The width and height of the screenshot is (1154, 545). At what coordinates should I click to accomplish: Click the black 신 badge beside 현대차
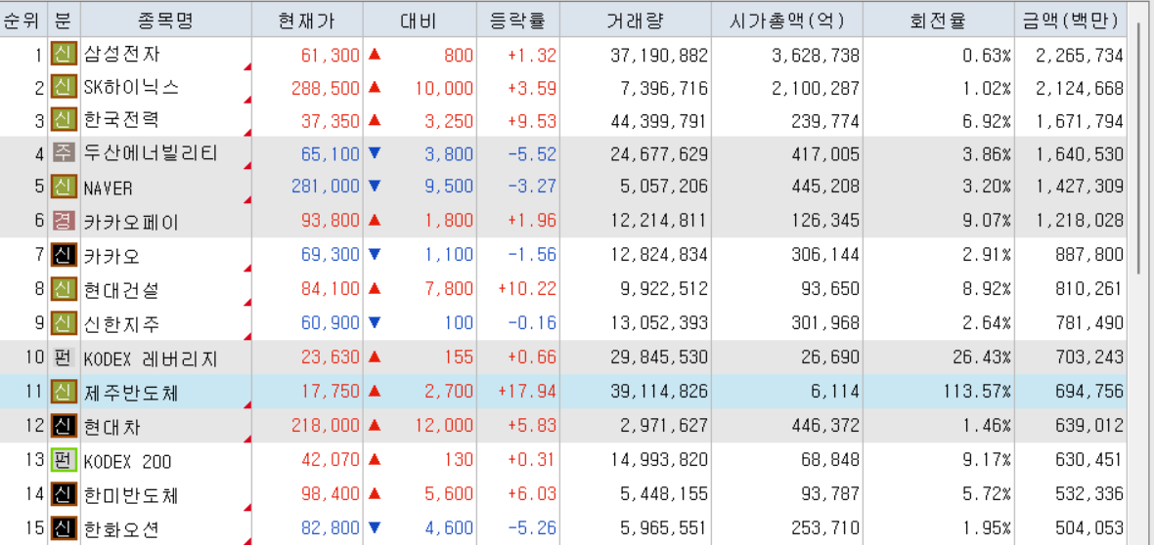(64, 425)
